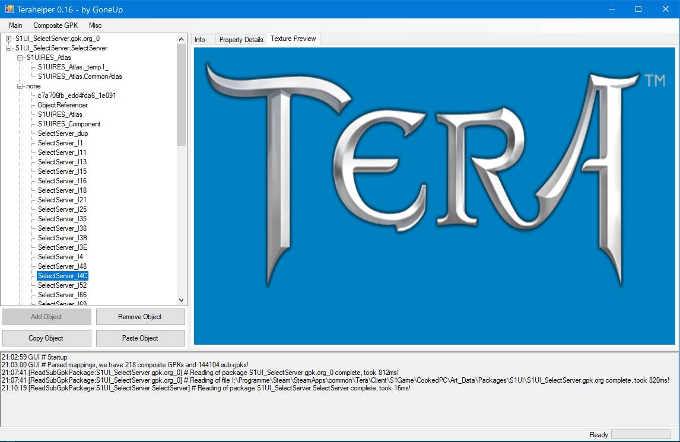Screen dimensions: 680x442
Task: Select SelectServer_I3B item
Action: click(62, 238)
